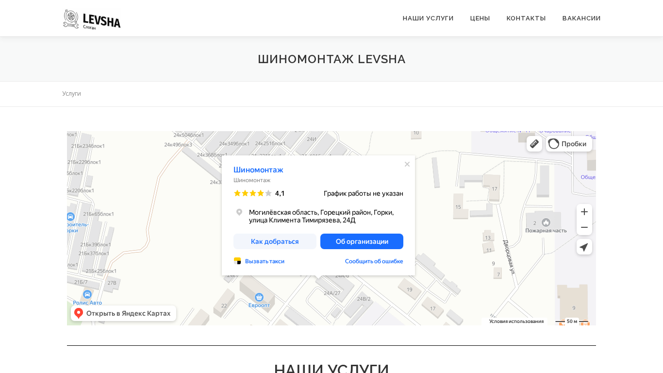663x373 pixels.
Task: Close the Шиномонтаж map popup
Action: pos(407,164)
